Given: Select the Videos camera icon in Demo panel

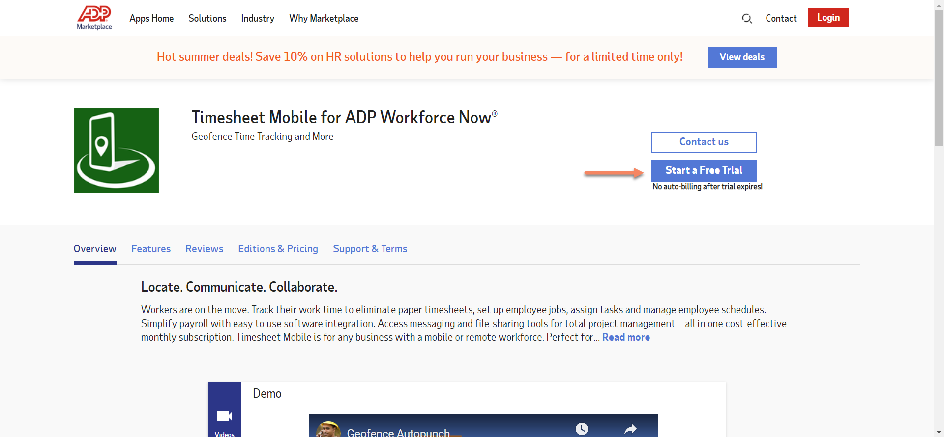Looking at the screenshot, I should click(x=225, y=416).
